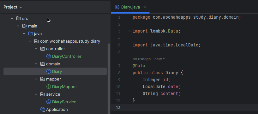This screenshot has width=258, height=114.
Task: Click the controller package folder icon
Action: (43, 49)
